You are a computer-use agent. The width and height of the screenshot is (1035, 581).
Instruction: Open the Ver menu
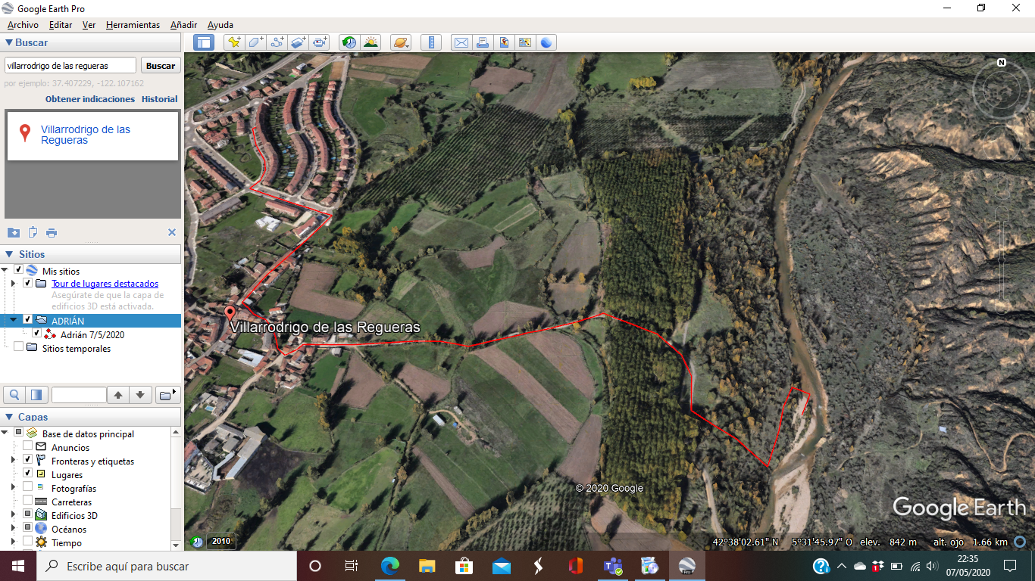click(x=89, y=25)
